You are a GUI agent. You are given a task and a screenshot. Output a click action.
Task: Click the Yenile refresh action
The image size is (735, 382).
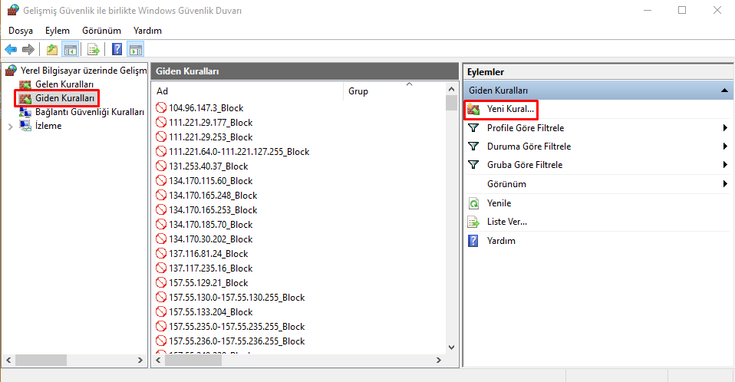[x=499, y=203]
